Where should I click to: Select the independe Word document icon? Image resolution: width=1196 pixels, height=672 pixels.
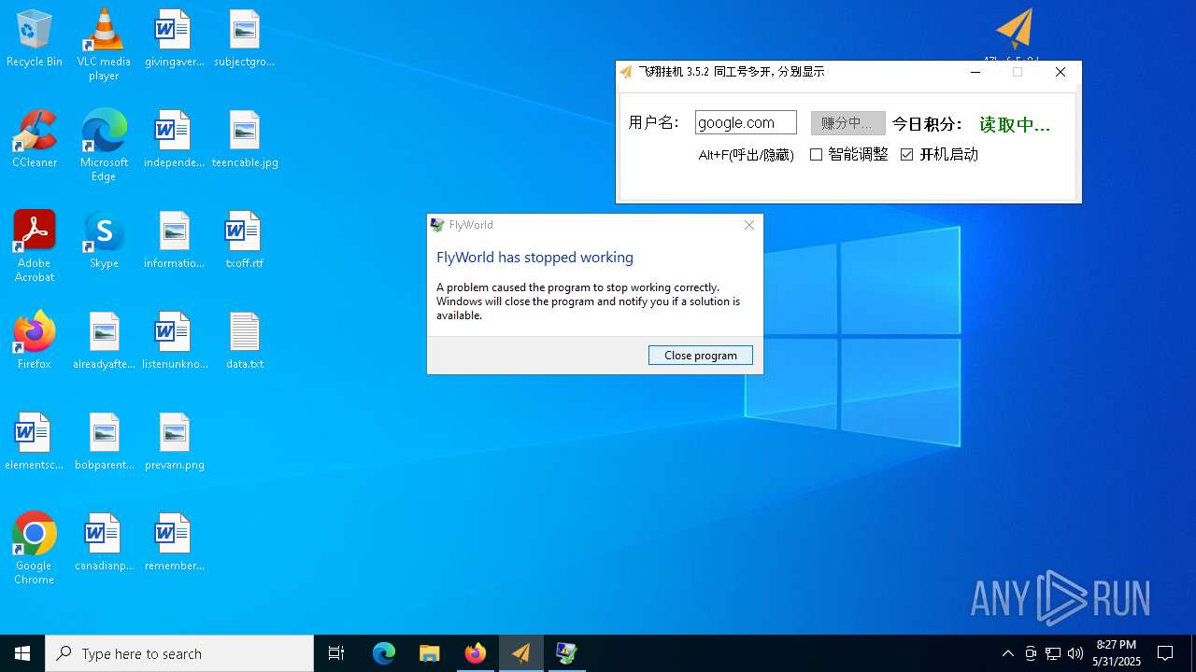(x=174, y=139)
